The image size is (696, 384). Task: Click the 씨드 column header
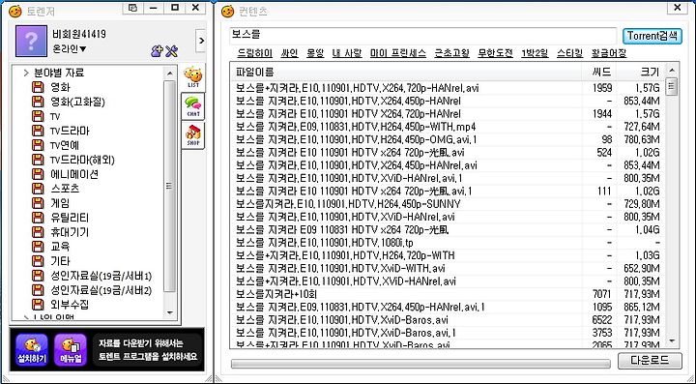[x=598, y=72]
